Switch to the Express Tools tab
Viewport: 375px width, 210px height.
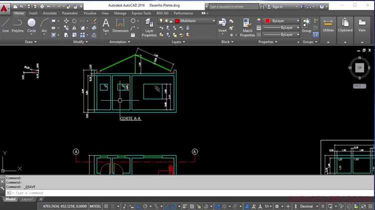[x=141, y=13]
